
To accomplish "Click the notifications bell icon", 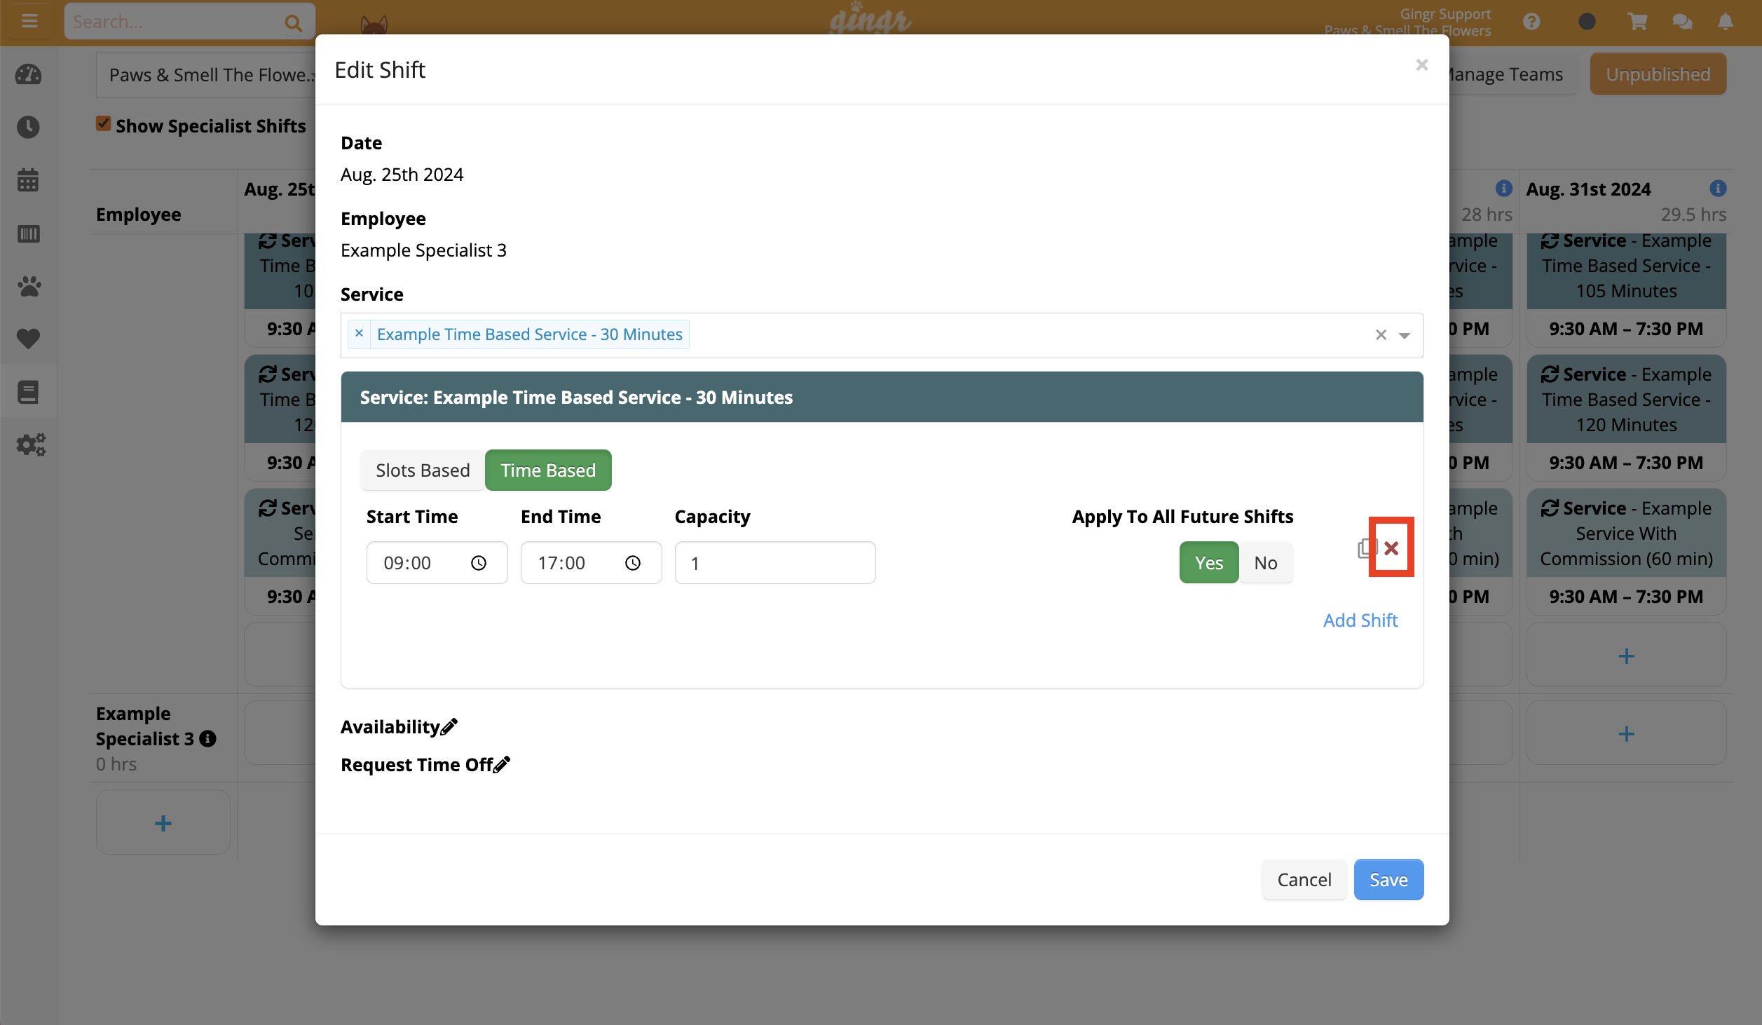I will click(x=1725, y=21).
